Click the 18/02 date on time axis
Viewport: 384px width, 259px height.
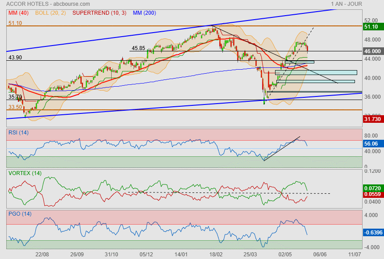point(216,255)
